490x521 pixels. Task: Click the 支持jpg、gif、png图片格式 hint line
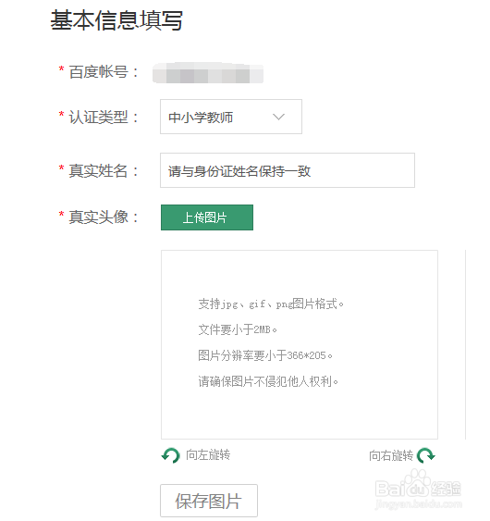click(271, 304)
